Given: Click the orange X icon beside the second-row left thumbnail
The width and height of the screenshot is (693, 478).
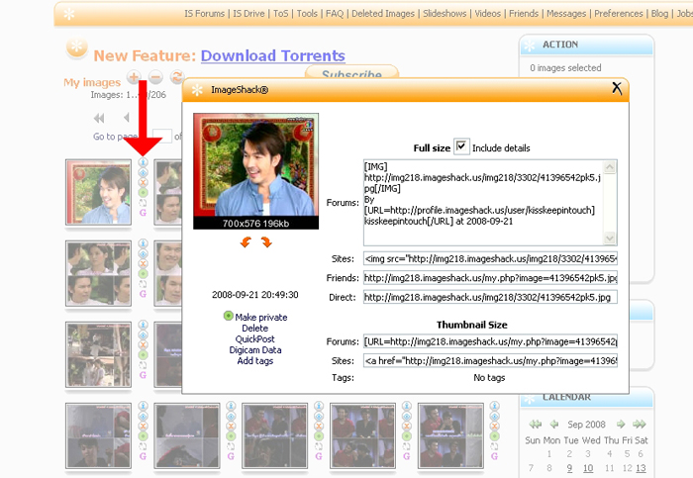Looking at the screenshot, I should pos(143,263).
